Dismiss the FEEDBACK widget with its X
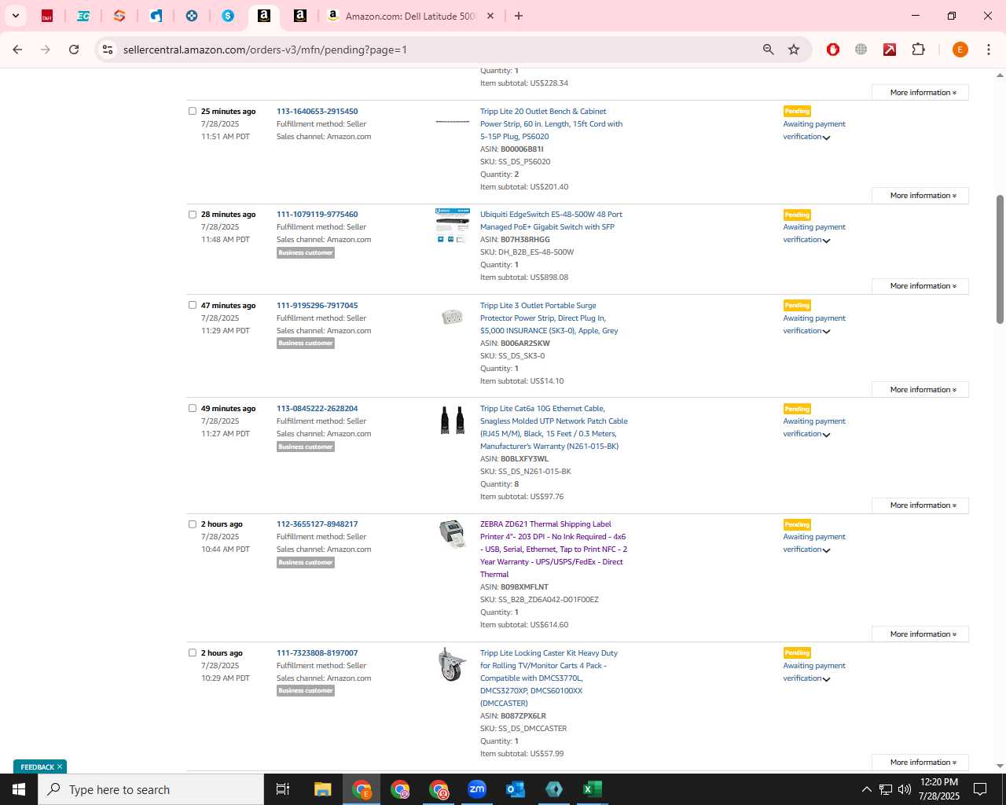Viewport: 1006px width, 805px height. coord(60,766)
